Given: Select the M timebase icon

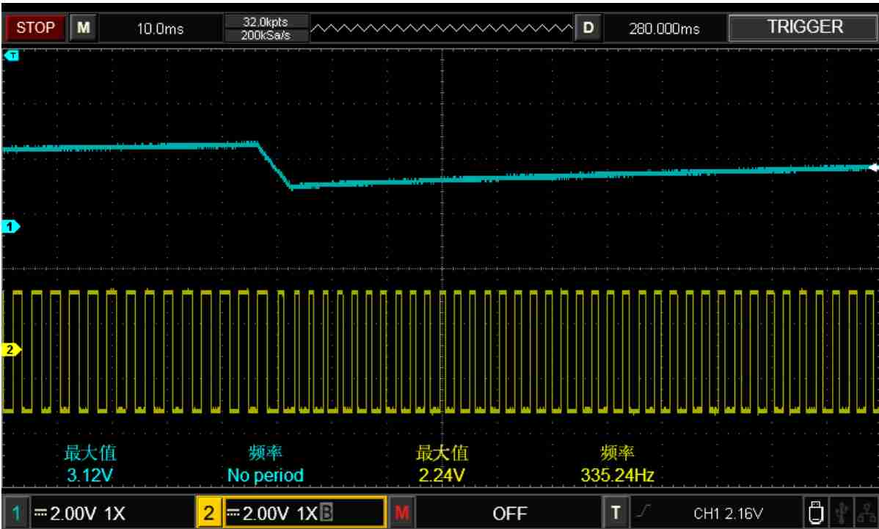Looking at the screenshot, I should pos(84,28).
